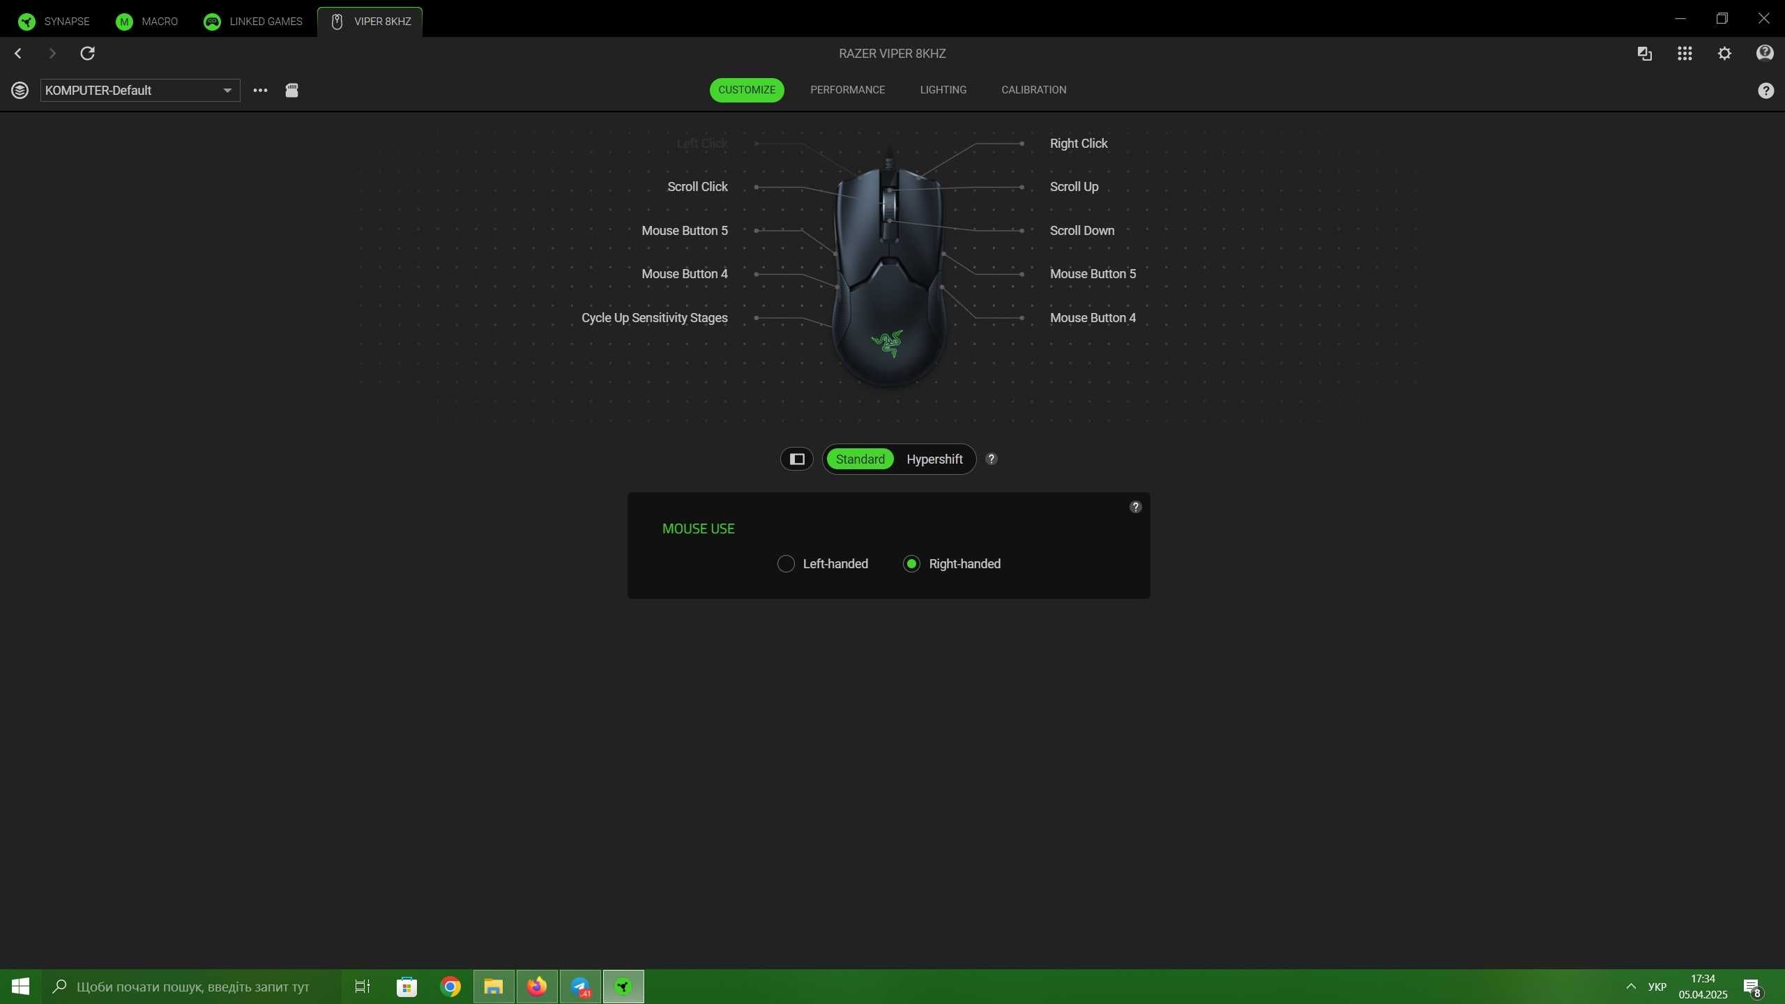Remap the Scroll Up assignment

point(1074,187)
